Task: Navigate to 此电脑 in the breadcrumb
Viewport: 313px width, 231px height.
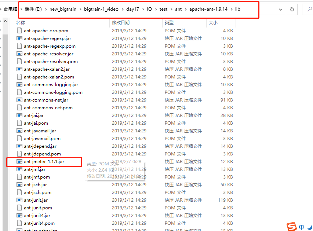Action: point(10,9)
